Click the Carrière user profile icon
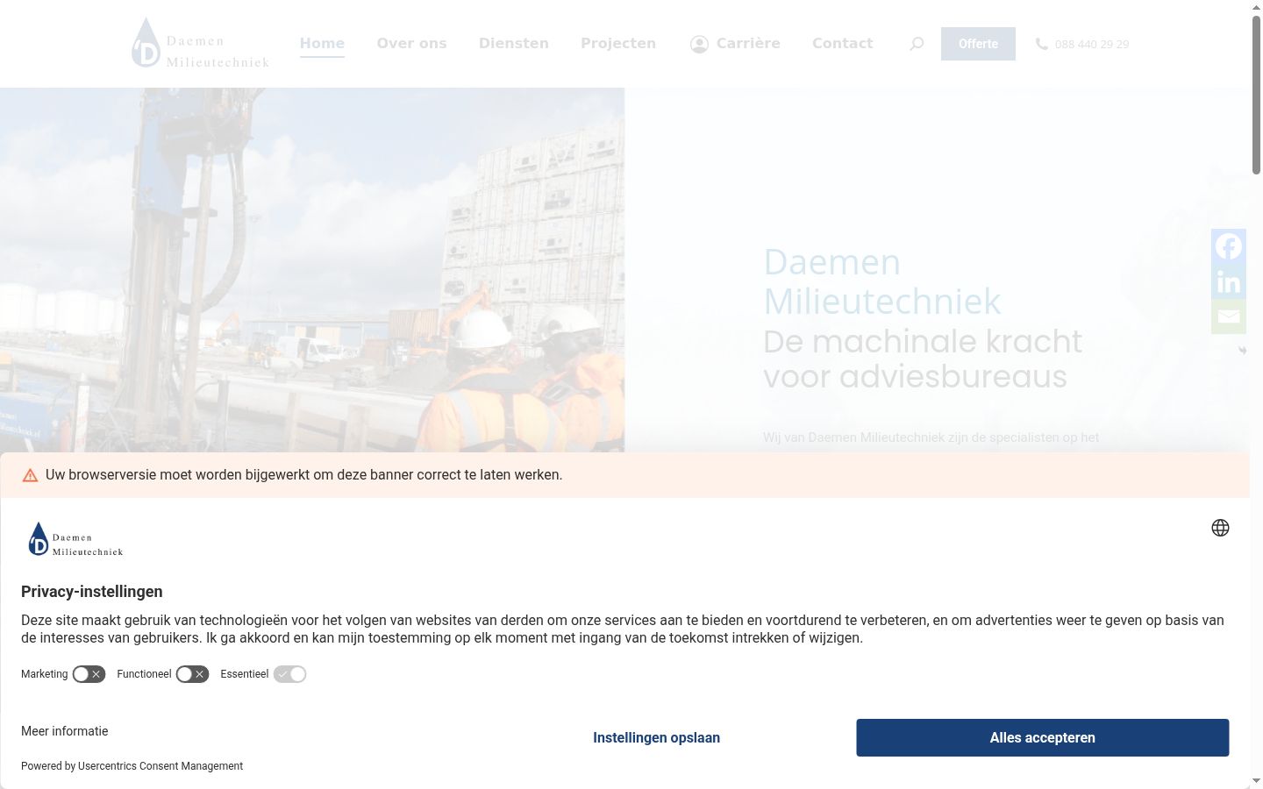Image resolution: width=1263 pixels, height=789 pixels. coord(699,44)
